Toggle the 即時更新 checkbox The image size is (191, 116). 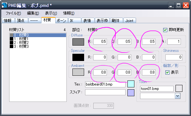point(165,30)
